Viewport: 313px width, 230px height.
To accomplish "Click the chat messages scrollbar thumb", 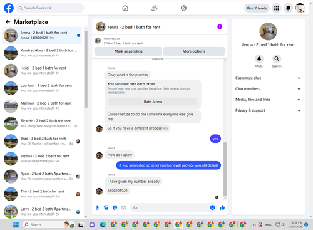I will point(225,169).
